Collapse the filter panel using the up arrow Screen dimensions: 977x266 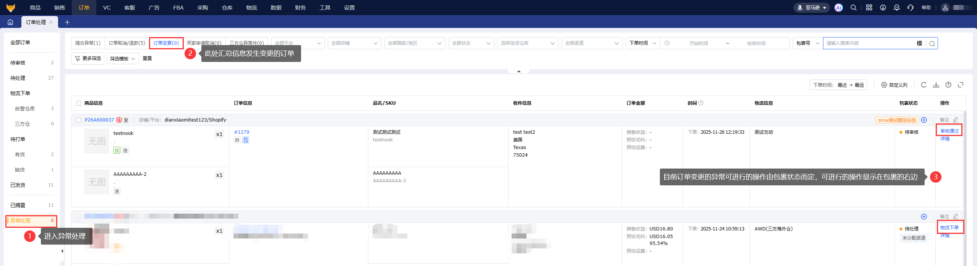[x=518, y=71]
